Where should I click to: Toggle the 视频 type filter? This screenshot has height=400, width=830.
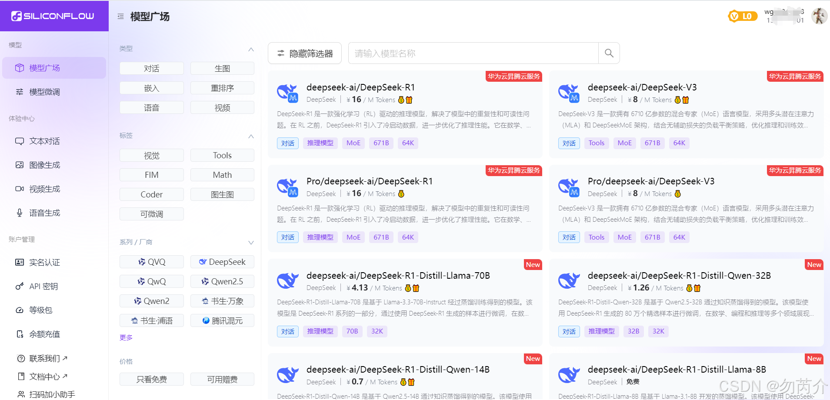(x=222, y=107)
